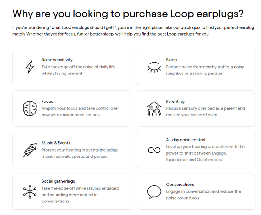Click 'Reduce noise from nearby traffic' description
The image size is (261, 215).
coord(205,70)
